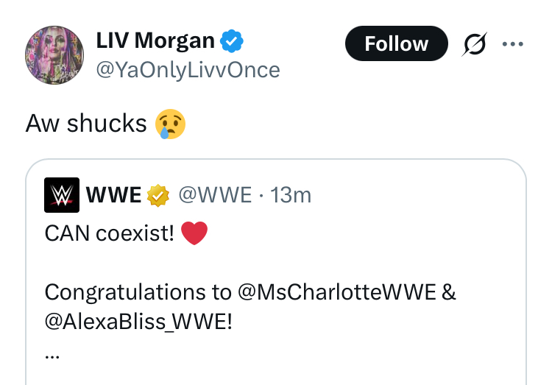
Task: Open the three-dot more options menu
Action: point(512,43)
